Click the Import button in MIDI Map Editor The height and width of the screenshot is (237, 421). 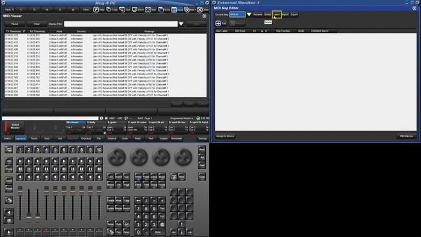[x=285, y=14]
